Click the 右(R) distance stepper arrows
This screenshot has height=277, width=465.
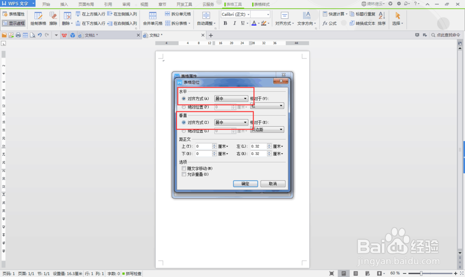(x=269, y=154)
